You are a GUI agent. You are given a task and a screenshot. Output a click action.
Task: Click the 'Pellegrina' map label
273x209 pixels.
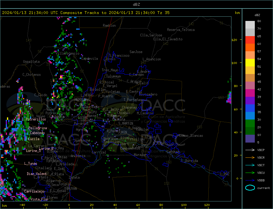coord(38,128)
